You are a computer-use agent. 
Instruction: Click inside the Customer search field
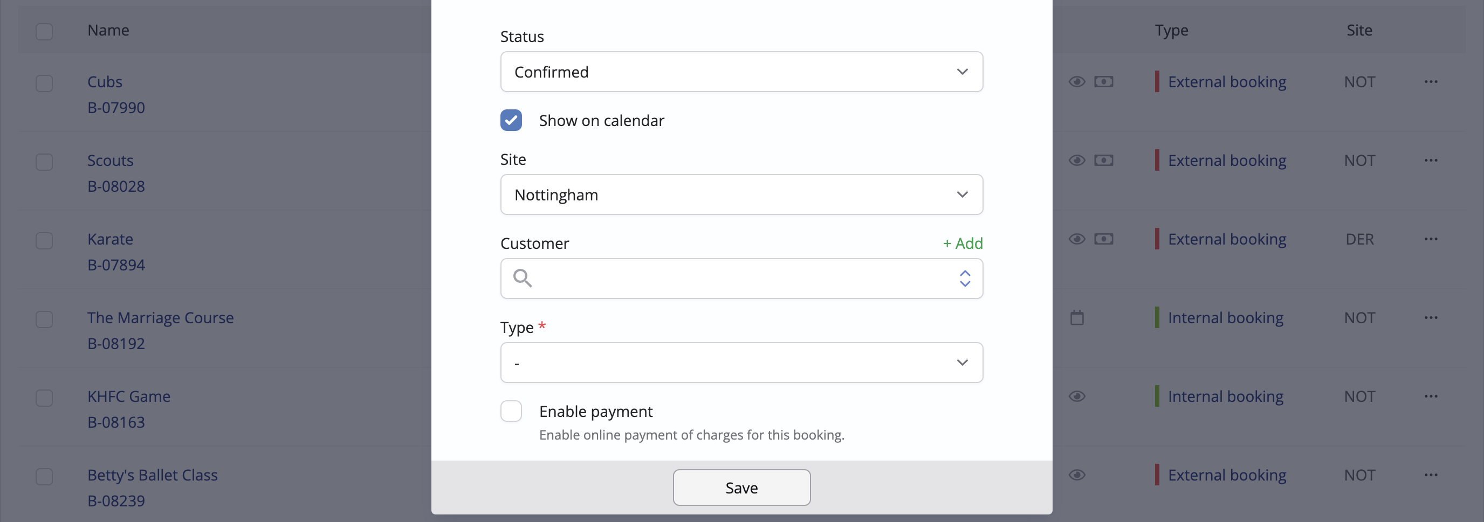741,279
